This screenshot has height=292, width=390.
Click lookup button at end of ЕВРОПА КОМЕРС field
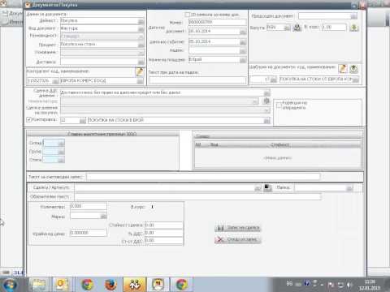140,81
